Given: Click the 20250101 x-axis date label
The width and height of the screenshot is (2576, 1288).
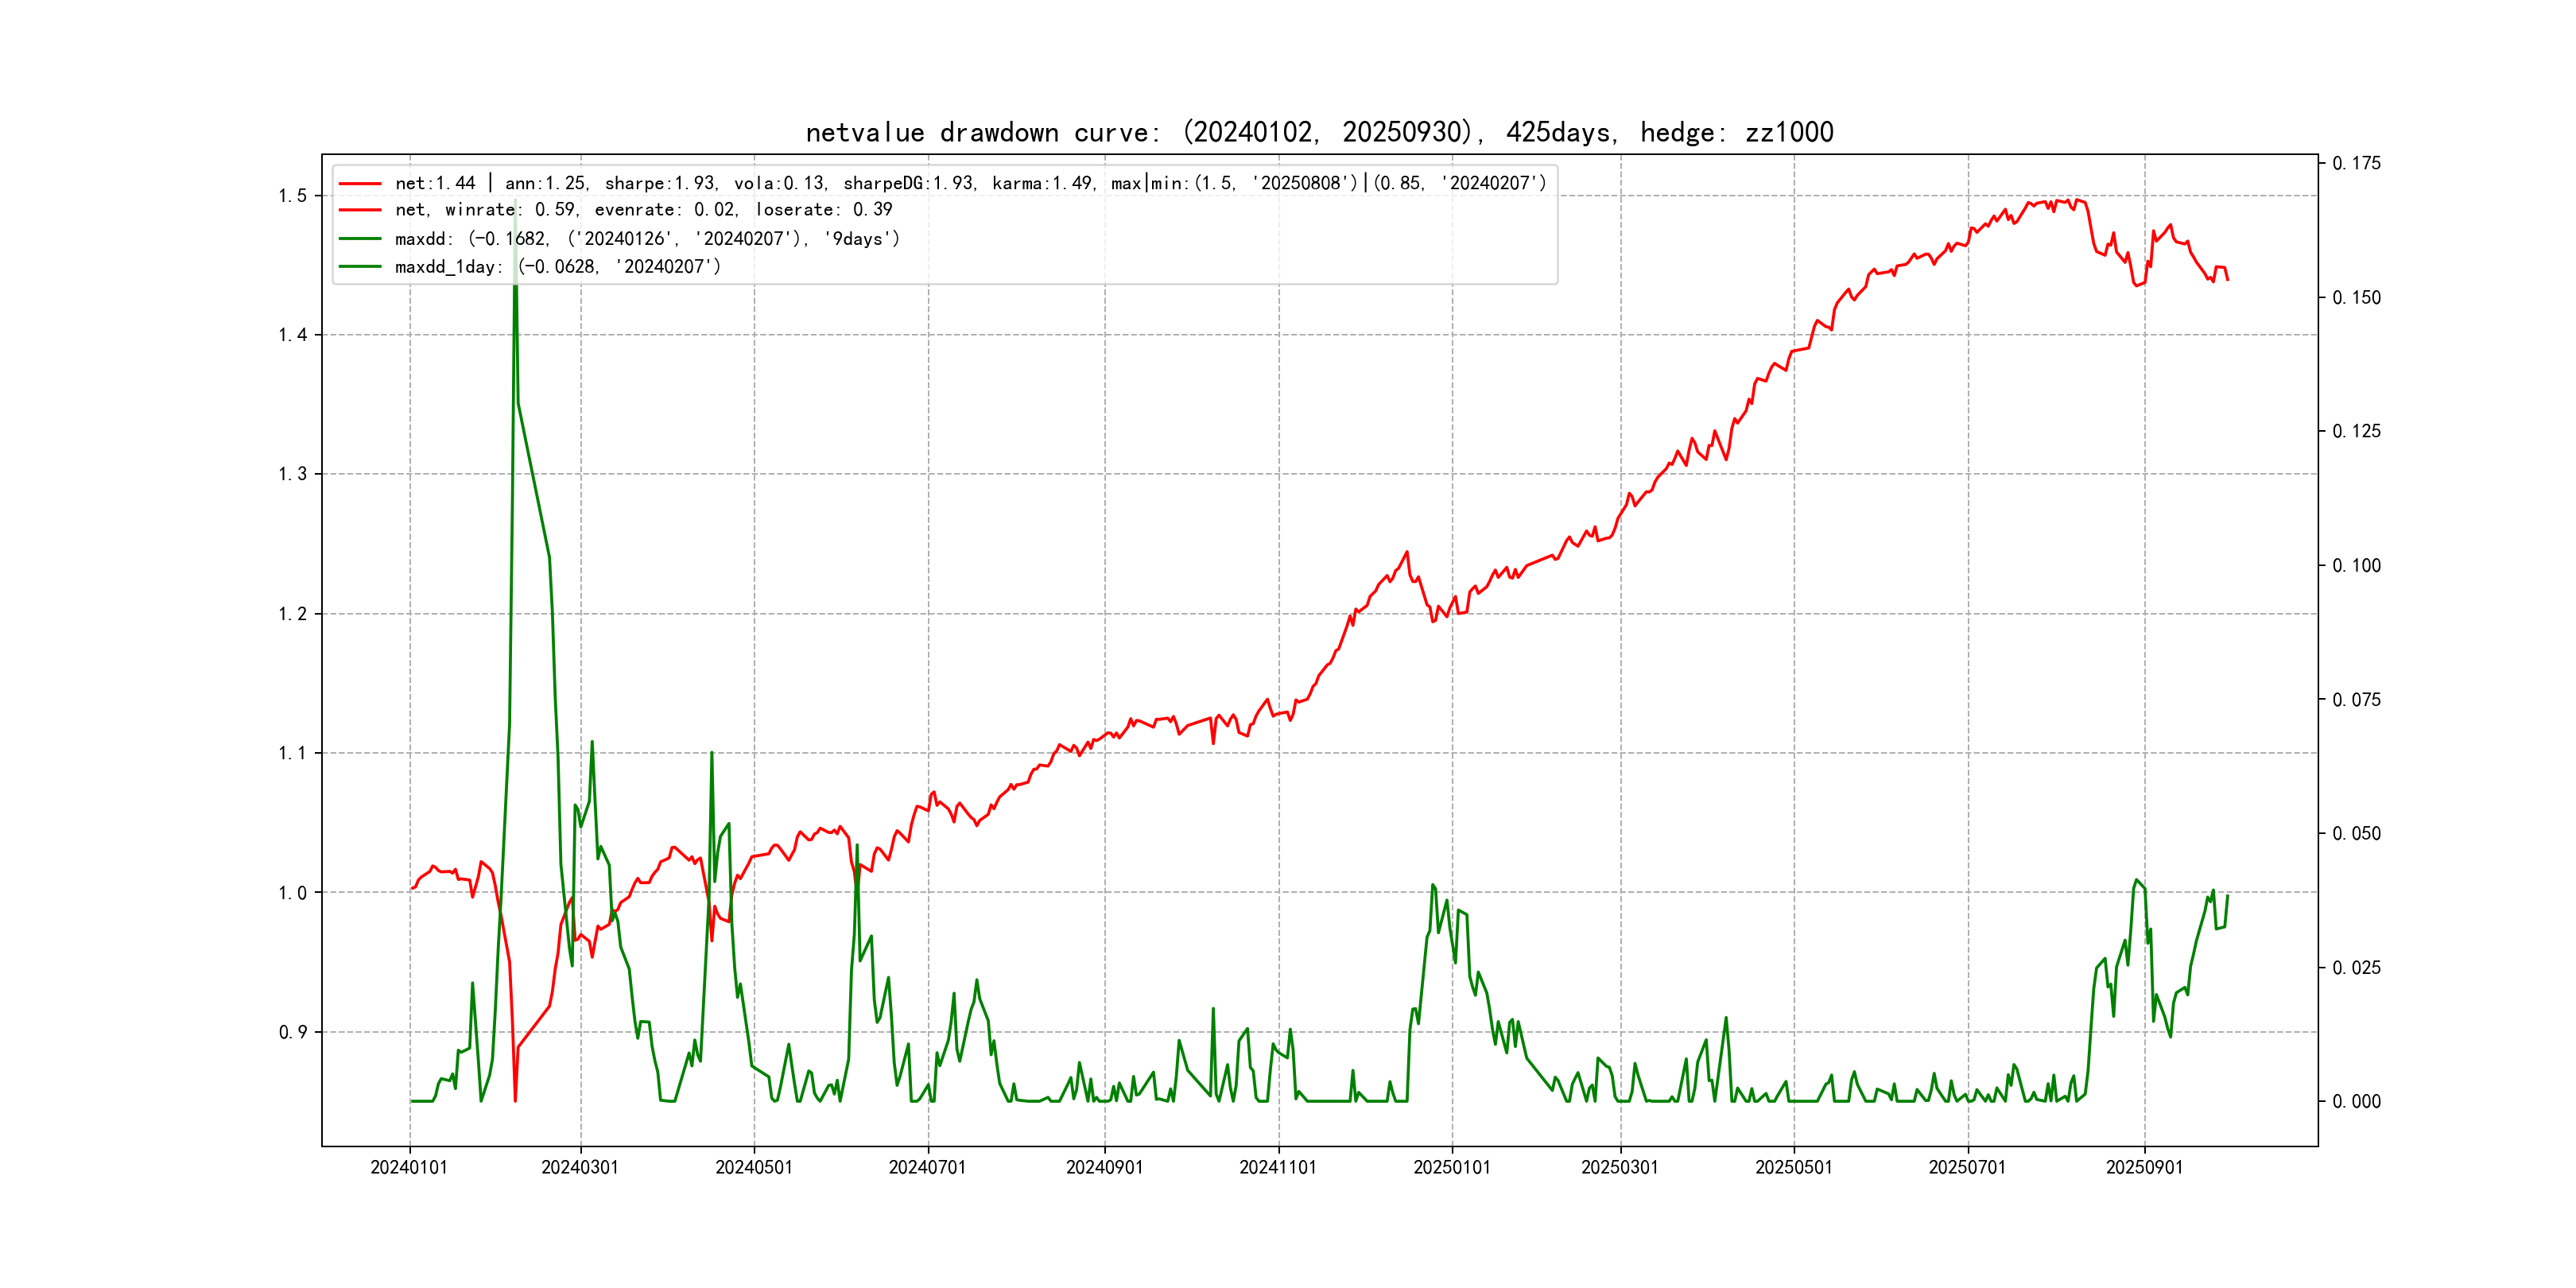Looking at the screenshot, I should pyautogui.click(x=1452, y=1167).
